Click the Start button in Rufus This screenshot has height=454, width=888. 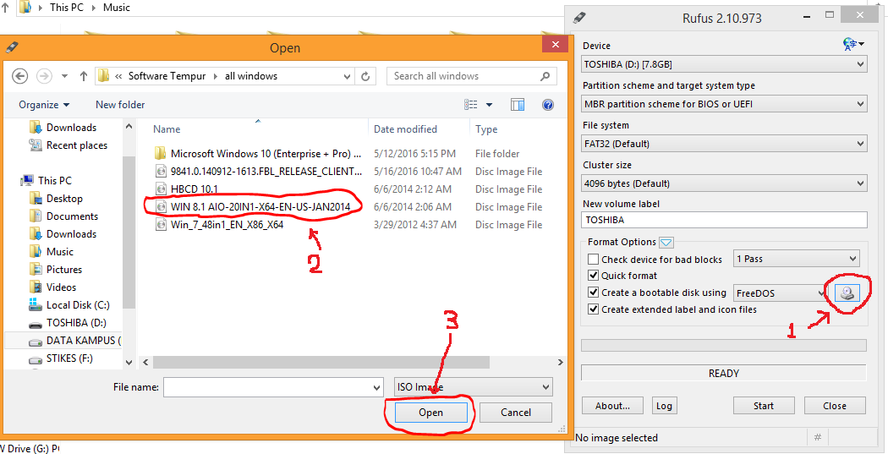(x=764, y=405)
